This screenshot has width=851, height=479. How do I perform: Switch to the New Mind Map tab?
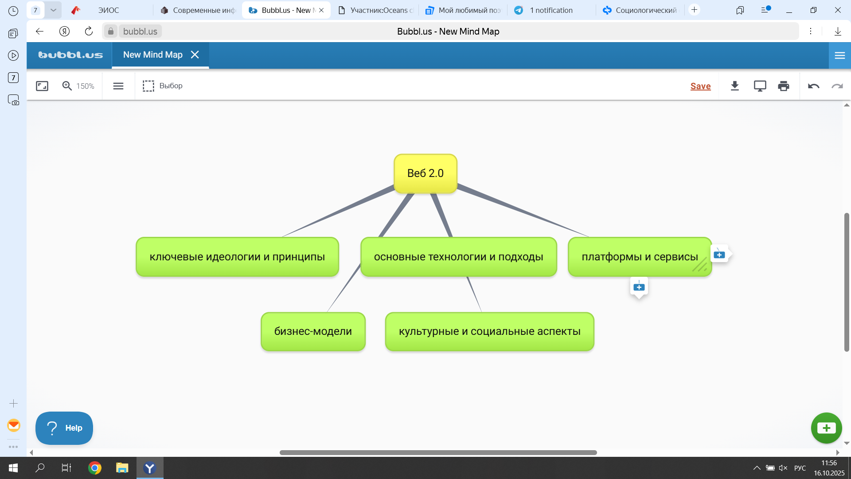(x=152, y=55)
